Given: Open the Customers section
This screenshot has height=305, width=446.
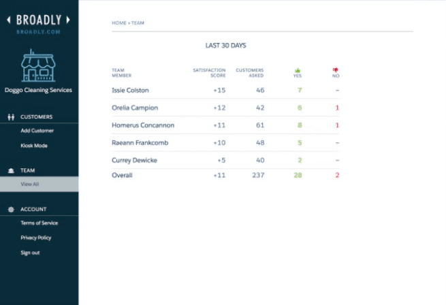Looking at the screenshot, I should coord(36,116).
